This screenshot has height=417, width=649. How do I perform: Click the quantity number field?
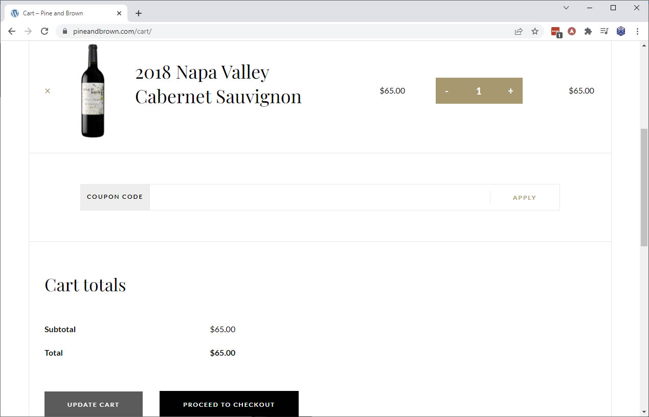[x=479, y=91]
